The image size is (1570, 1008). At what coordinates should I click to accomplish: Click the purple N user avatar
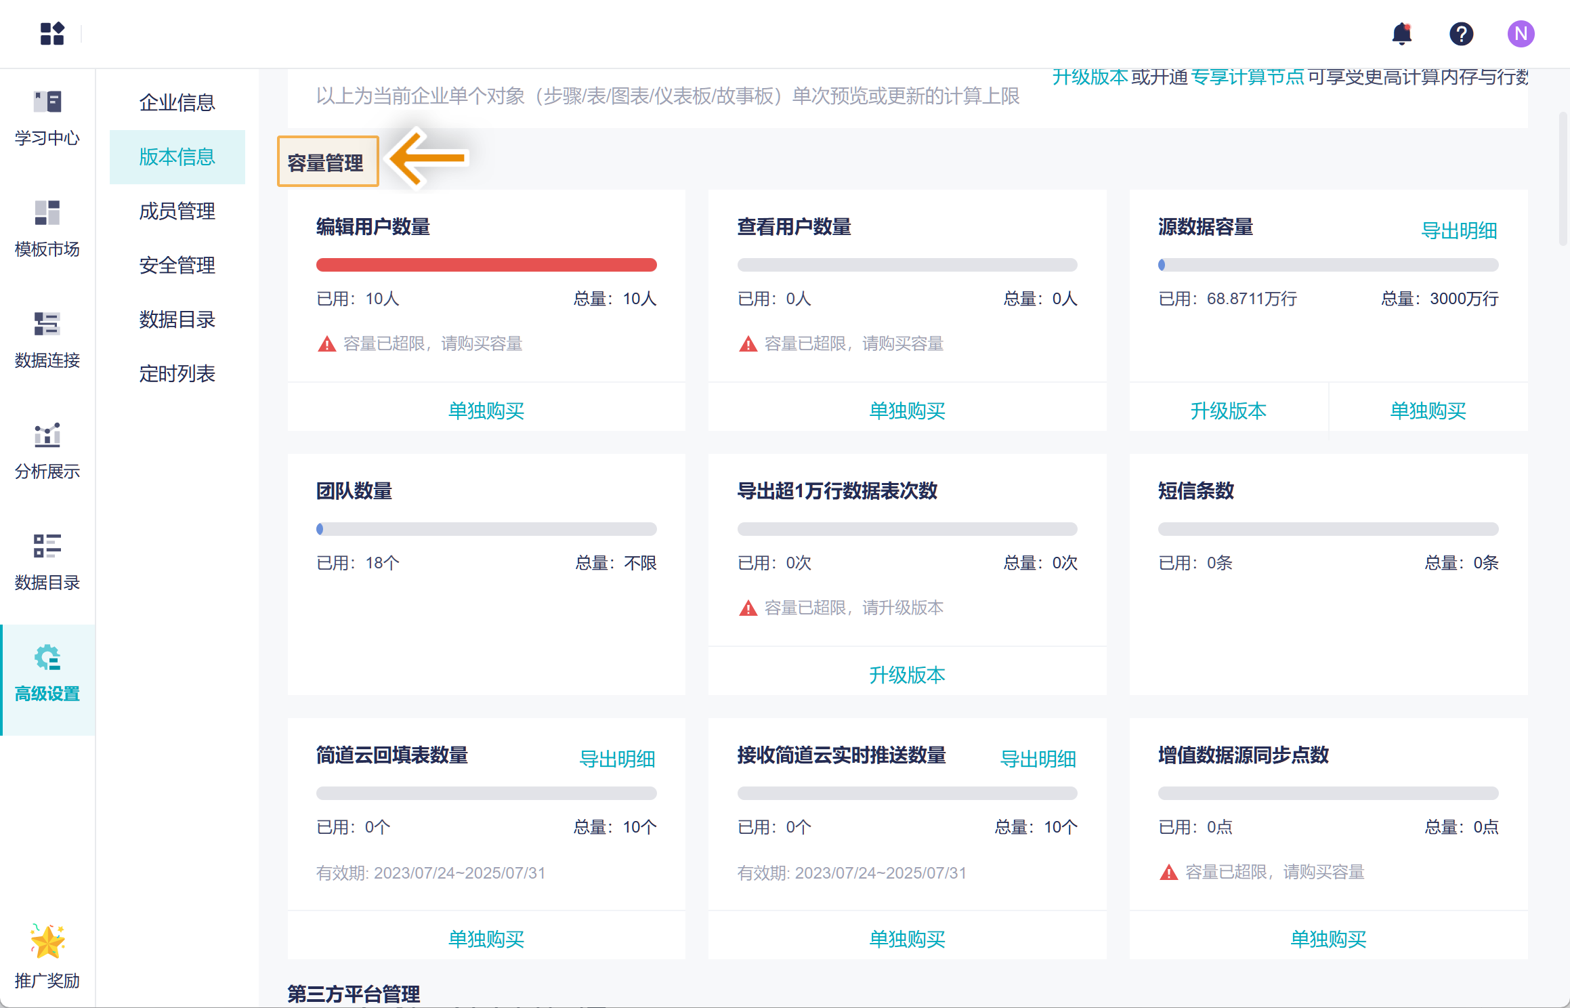tap(1520, 33)
